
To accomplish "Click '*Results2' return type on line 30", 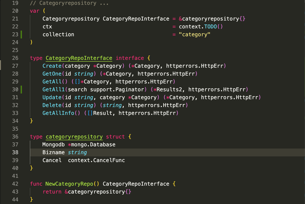I will pos(168,90).
